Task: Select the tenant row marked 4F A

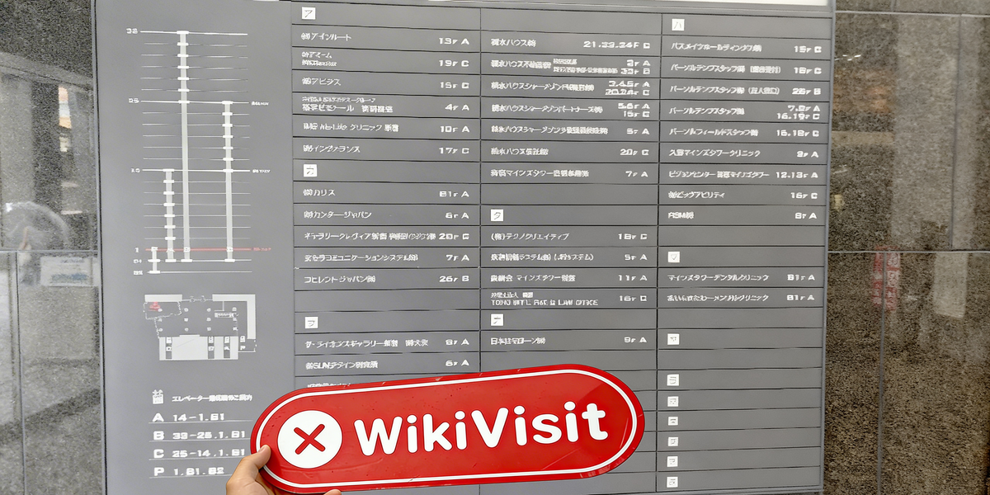Action: (x=385, y=106)
